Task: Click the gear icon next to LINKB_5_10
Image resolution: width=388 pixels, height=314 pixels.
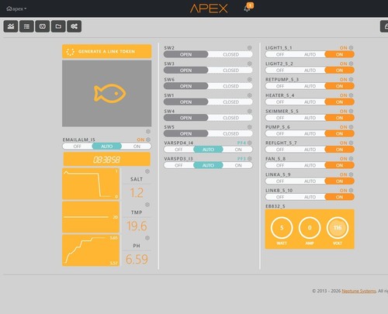Action: point(351,190)
